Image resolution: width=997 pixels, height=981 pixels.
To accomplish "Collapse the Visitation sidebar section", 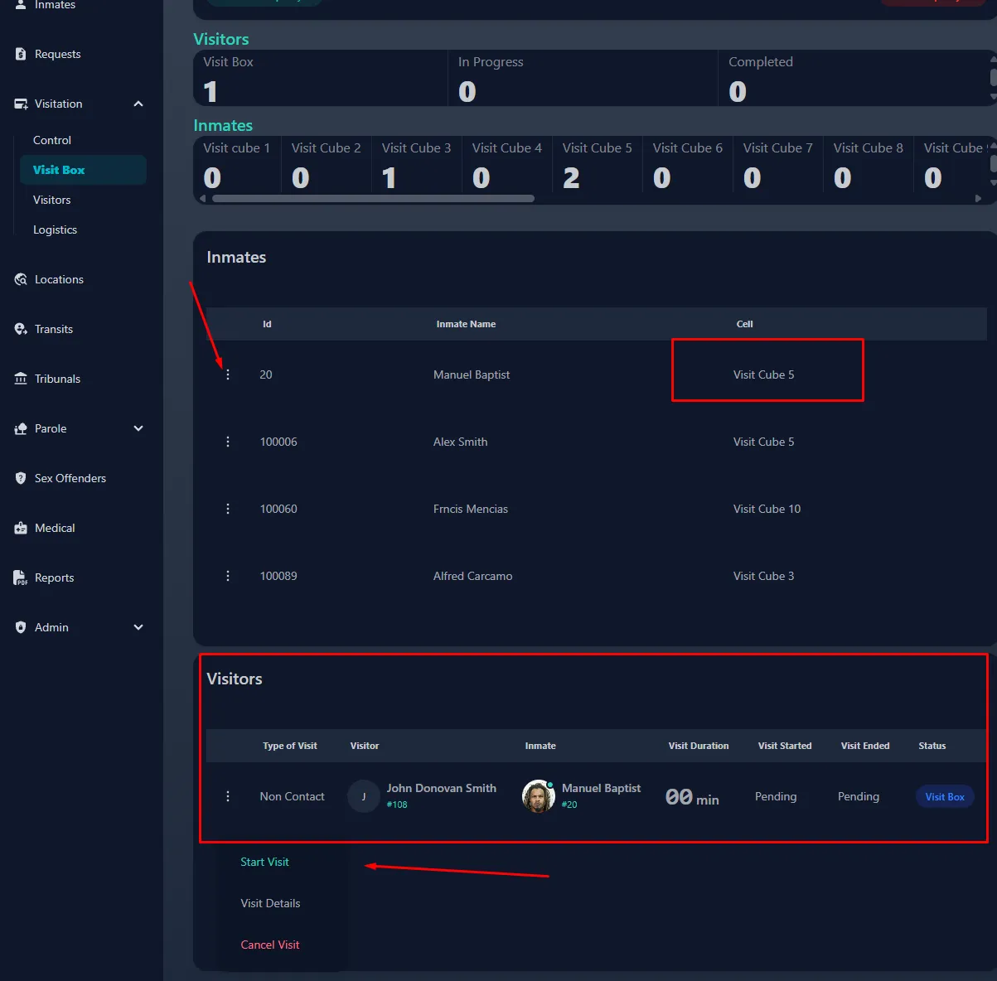I will point(138,104).
